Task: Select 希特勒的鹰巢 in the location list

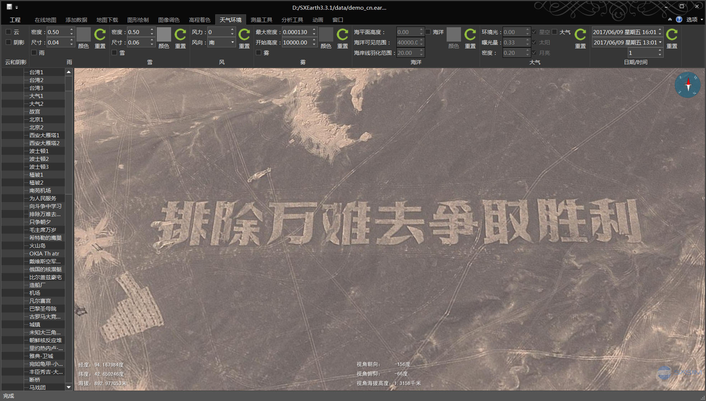Action: click(46, 238)
